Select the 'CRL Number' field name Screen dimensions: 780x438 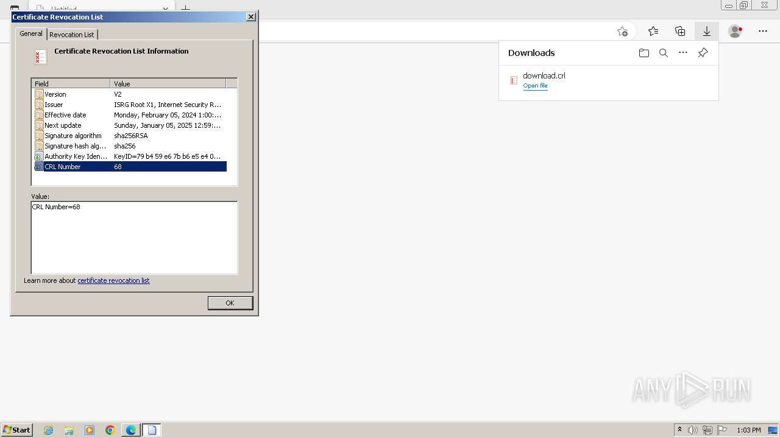pos(63,167)
